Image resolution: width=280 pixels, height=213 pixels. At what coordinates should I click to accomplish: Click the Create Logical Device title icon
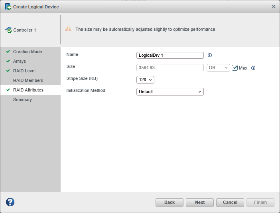click(8, 7)
